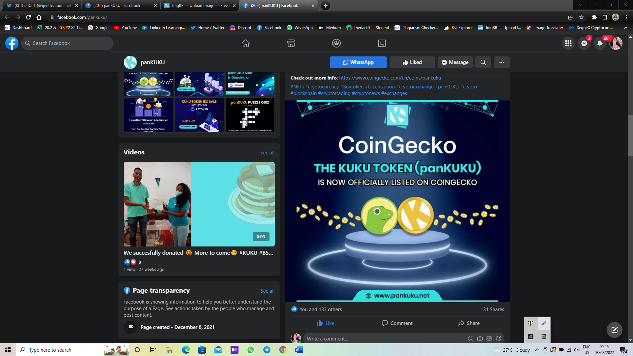
Task: Open Facebook Marketplace icon
Action: pyautogui.click(x=291, y=43)
